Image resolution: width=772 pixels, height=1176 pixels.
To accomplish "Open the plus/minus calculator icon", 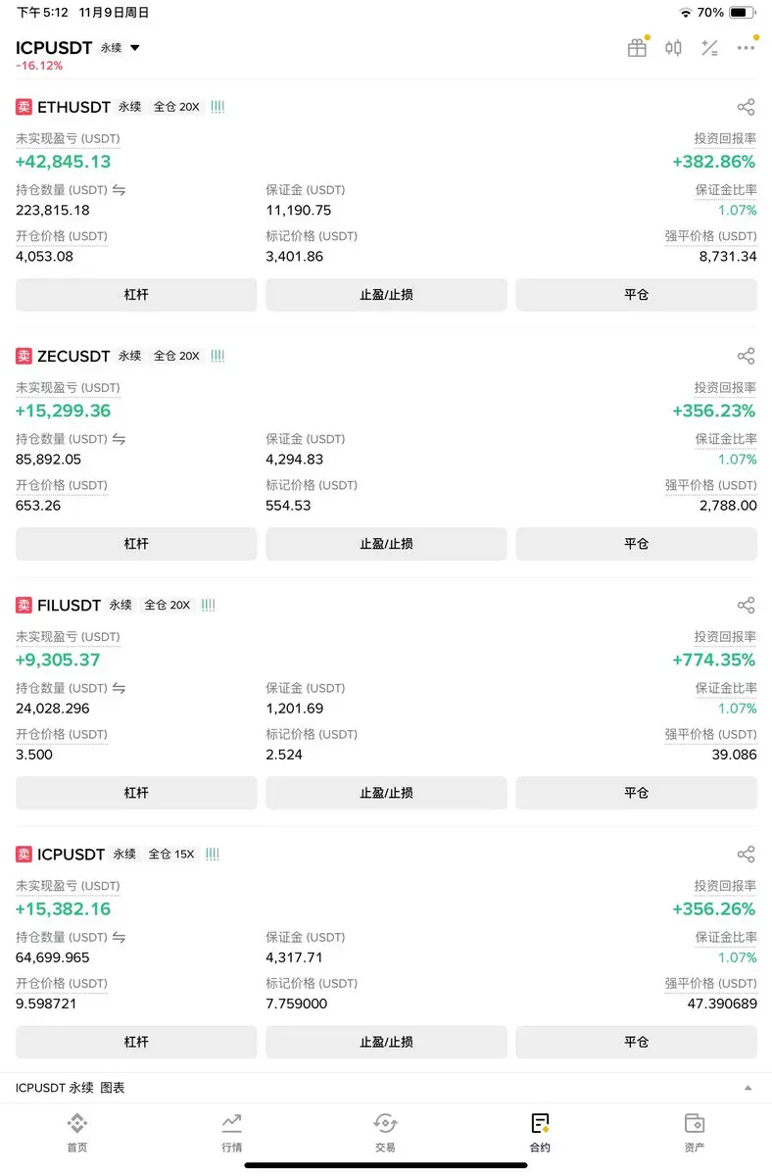I will pos(709,48).
